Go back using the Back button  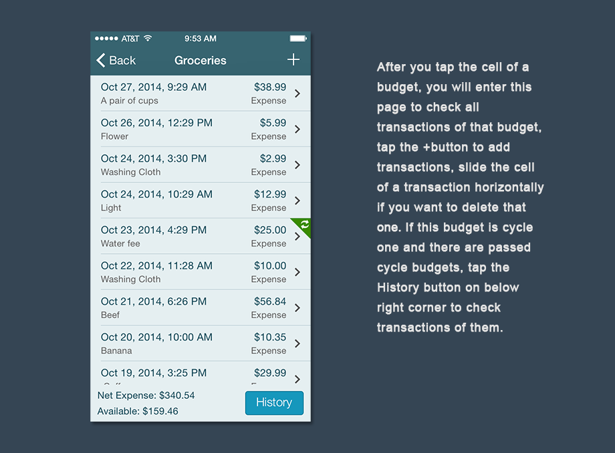116,61
